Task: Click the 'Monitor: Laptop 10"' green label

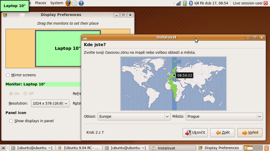Action: [x=26, y=84]
